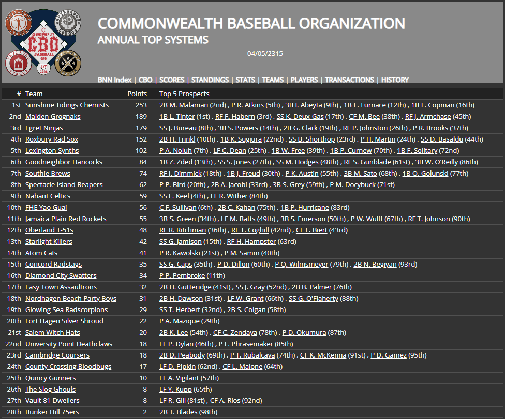
Task: Click prospect CF A. Rios link
Action: (x=225, y=400)
